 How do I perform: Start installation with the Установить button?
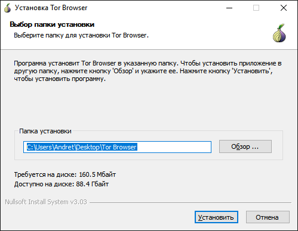point(216,217)
